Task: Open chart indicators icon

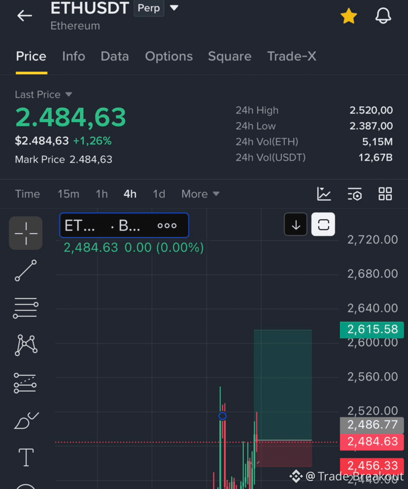Action: [324, 194]
